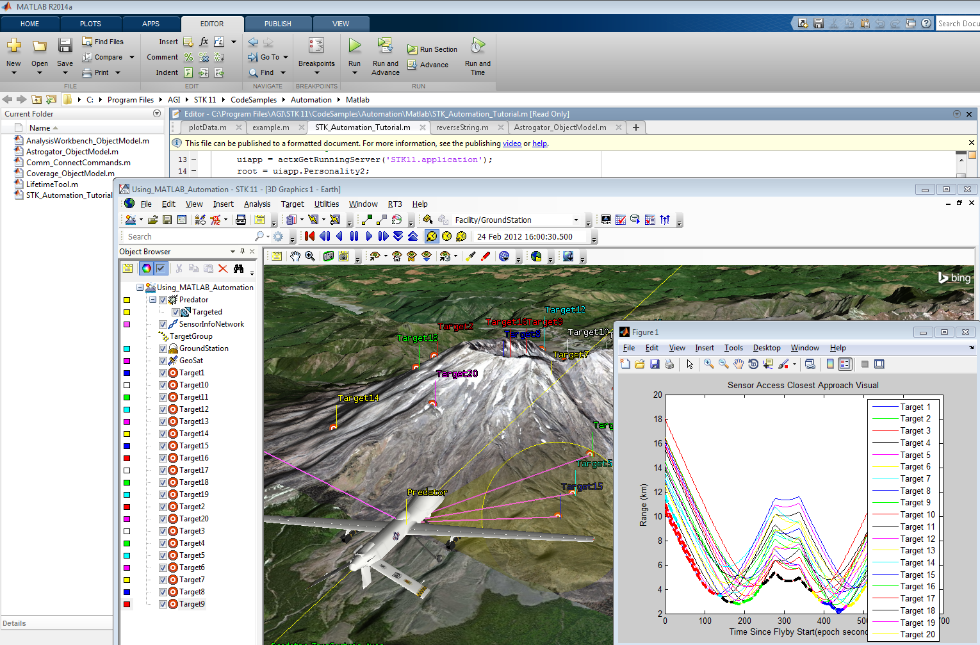Image resolution: width=980 pixels, height=645 pixels.
Task: Click STK Open scenario folder icon
Action: coord(152,220)
